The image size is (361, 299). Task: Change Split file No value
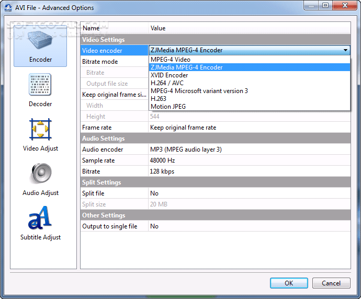tap(250, 193)
